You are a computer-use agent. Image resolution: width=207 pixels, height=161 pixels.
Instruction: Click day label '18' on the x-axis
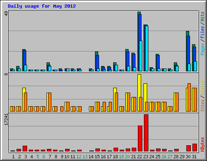115,157
